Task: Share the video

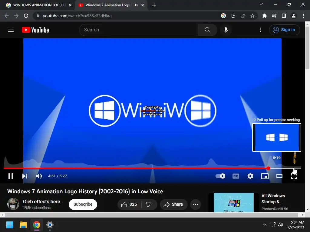Action: coord(173,205)
